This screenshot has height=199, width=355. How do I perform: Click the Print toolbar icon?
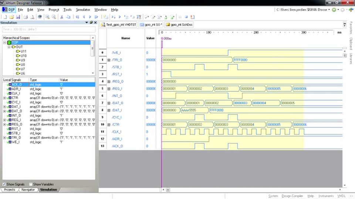26,17
